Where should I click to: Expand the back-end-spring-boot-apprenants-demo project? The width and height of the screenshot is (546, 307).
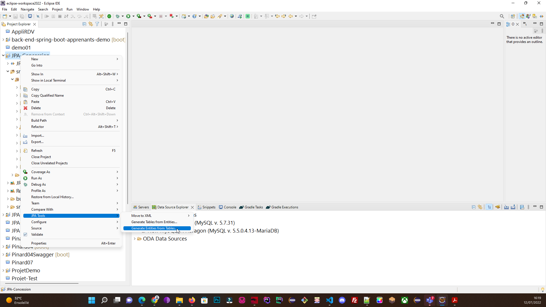3,39
